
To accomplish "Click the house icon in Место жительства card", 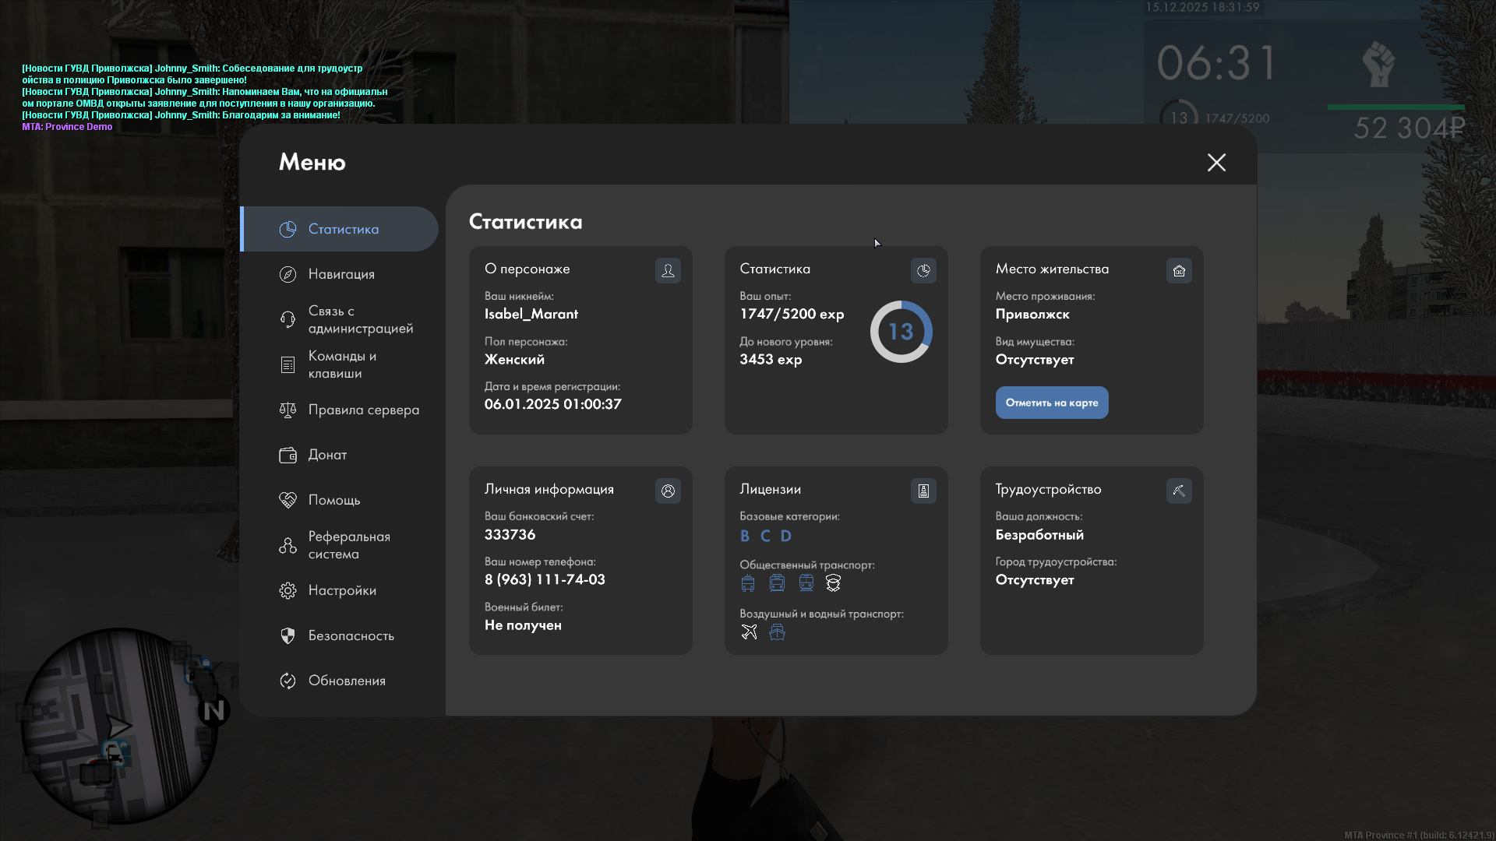I will coord(1179,270).
